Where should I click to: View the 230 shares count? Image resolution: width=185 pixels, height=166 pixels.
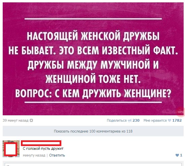tap(136, 120)
